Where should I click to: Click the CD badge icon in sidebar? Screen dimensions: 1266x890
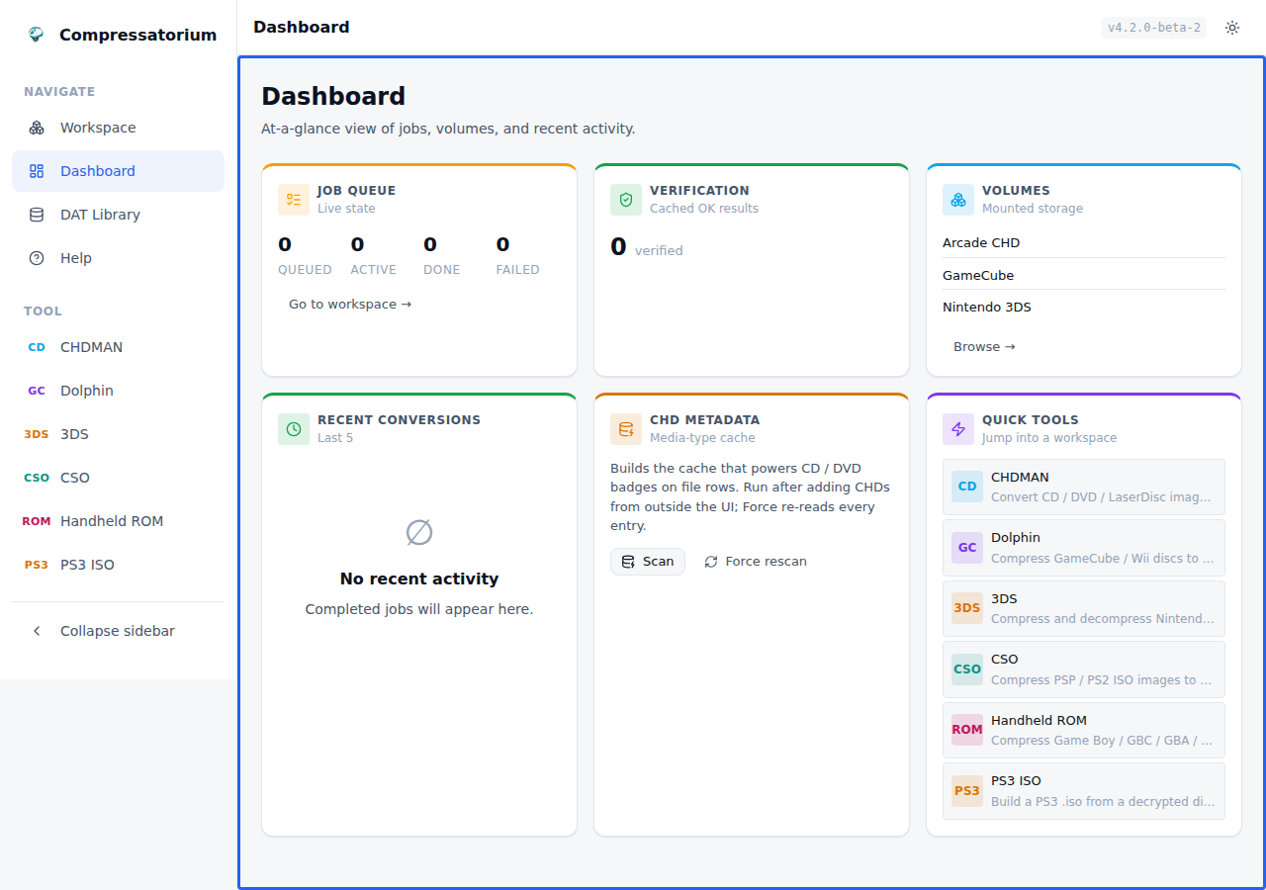point(37,347)
